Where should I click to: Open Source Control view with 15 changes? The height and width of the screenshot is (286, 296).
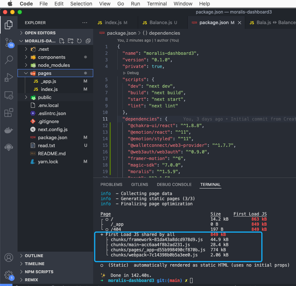[9, 43]
